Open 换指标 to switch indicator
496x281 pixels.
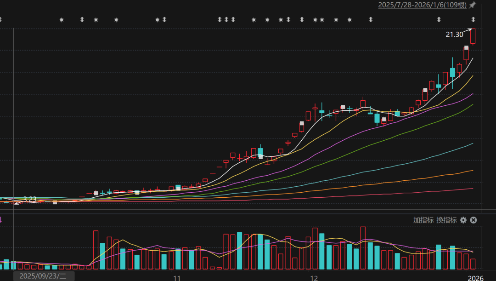[446, 220]
